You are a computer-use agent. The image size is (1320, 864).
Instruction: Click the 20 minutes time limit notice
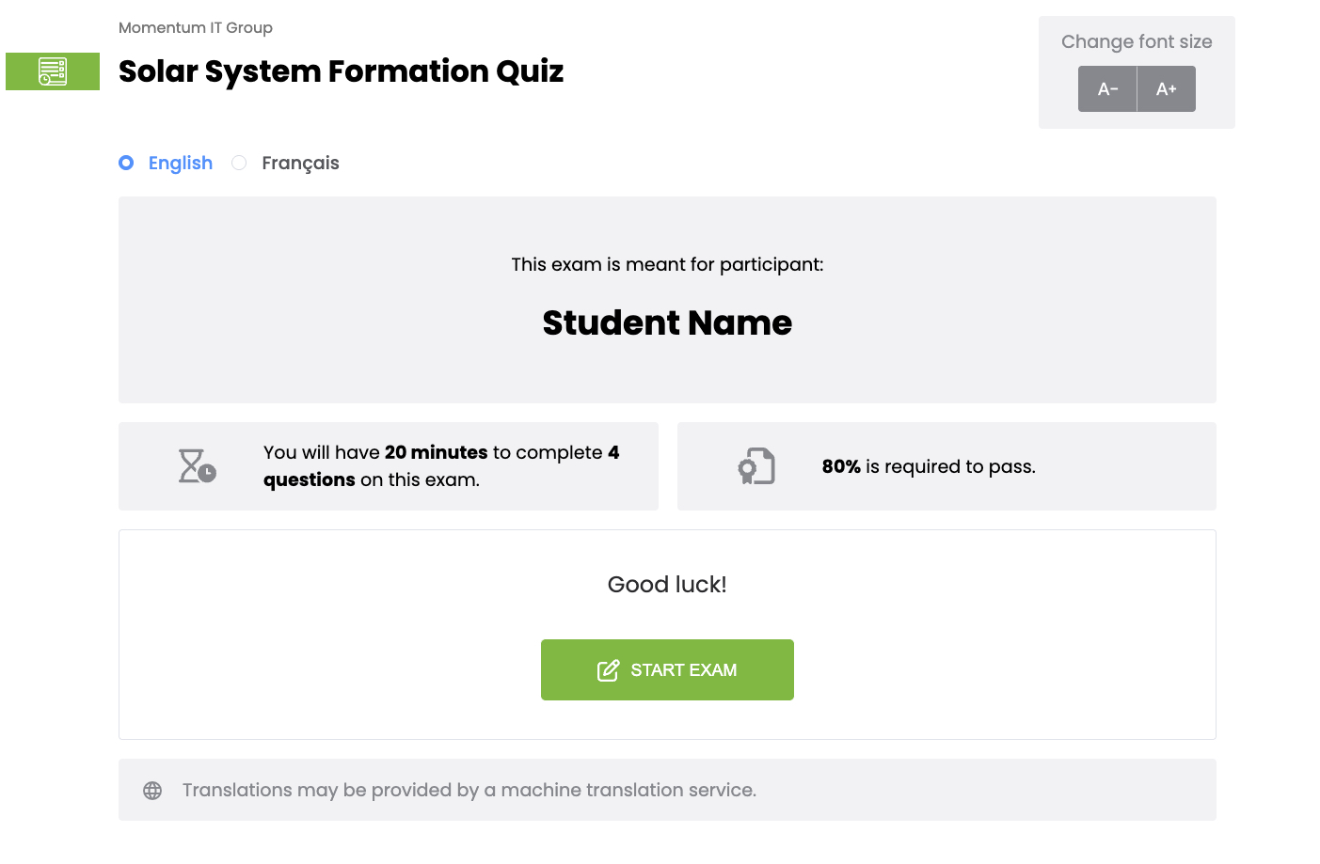(x=440, y=465)
